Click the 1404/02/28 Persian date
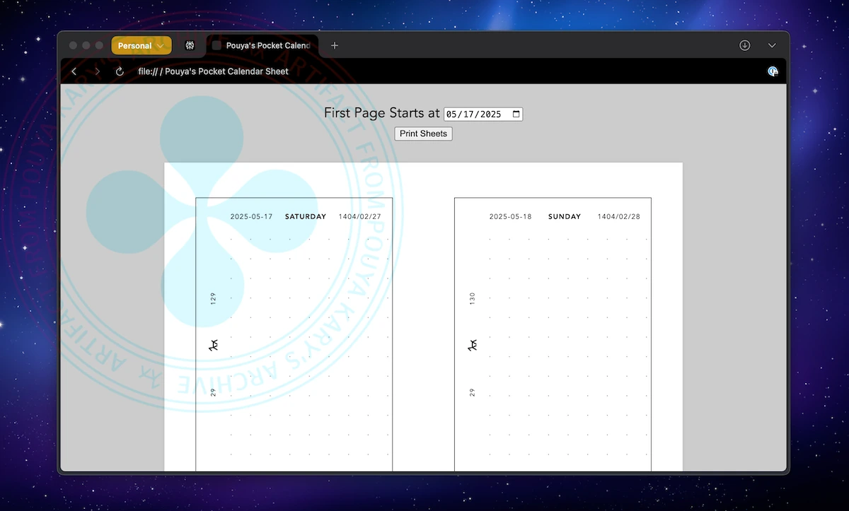 point(619,217)
